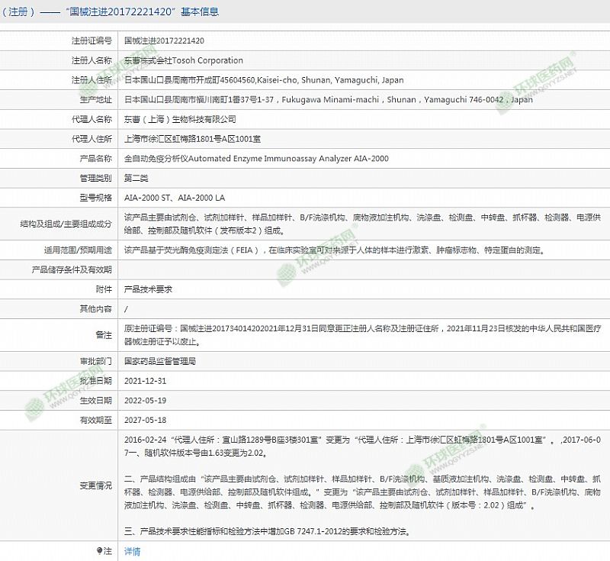
Task: Click the expiry date 2027-05-18
Action: [144, 420]
